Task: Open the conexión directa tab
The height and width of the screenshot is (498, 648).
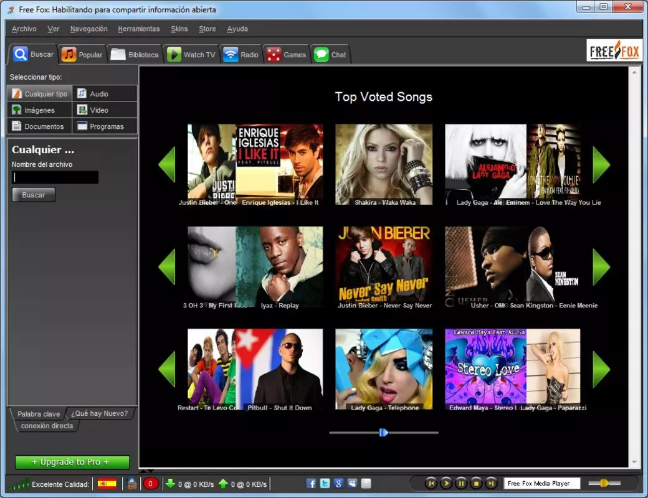Action: point(47,426)
